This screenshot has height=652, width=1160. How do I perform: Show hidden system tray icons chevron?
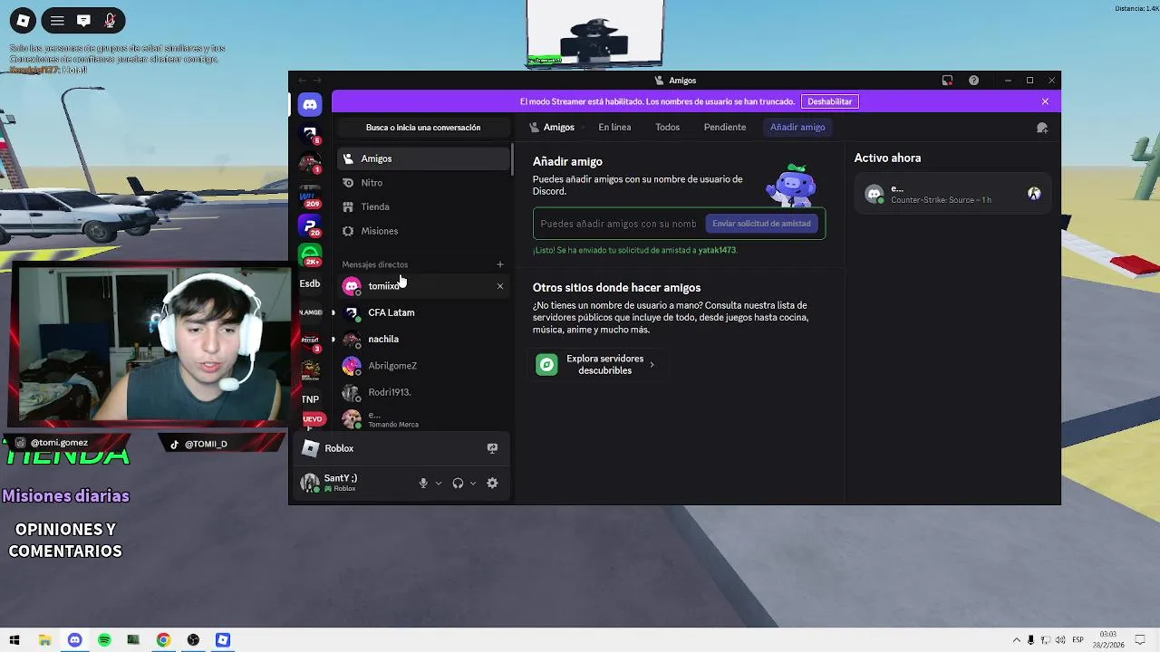pyautogui.click(x=1017, y=640)
